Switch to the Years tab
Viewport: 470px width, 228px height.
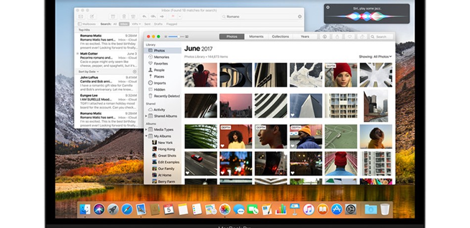coord(305,37)
